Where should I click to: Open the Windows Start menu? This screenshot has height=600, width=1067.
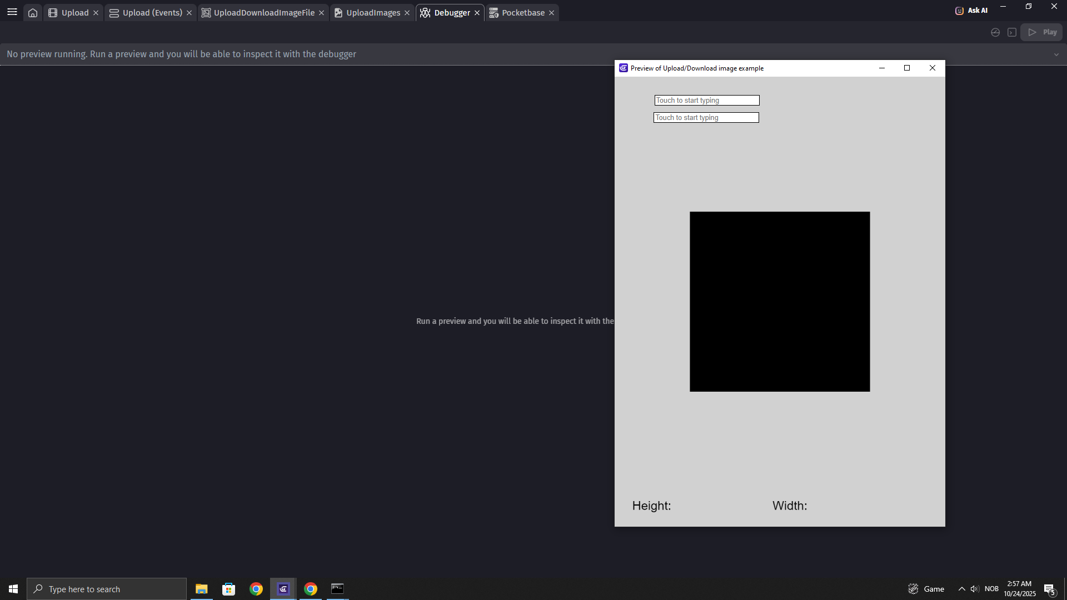(13, 589)
